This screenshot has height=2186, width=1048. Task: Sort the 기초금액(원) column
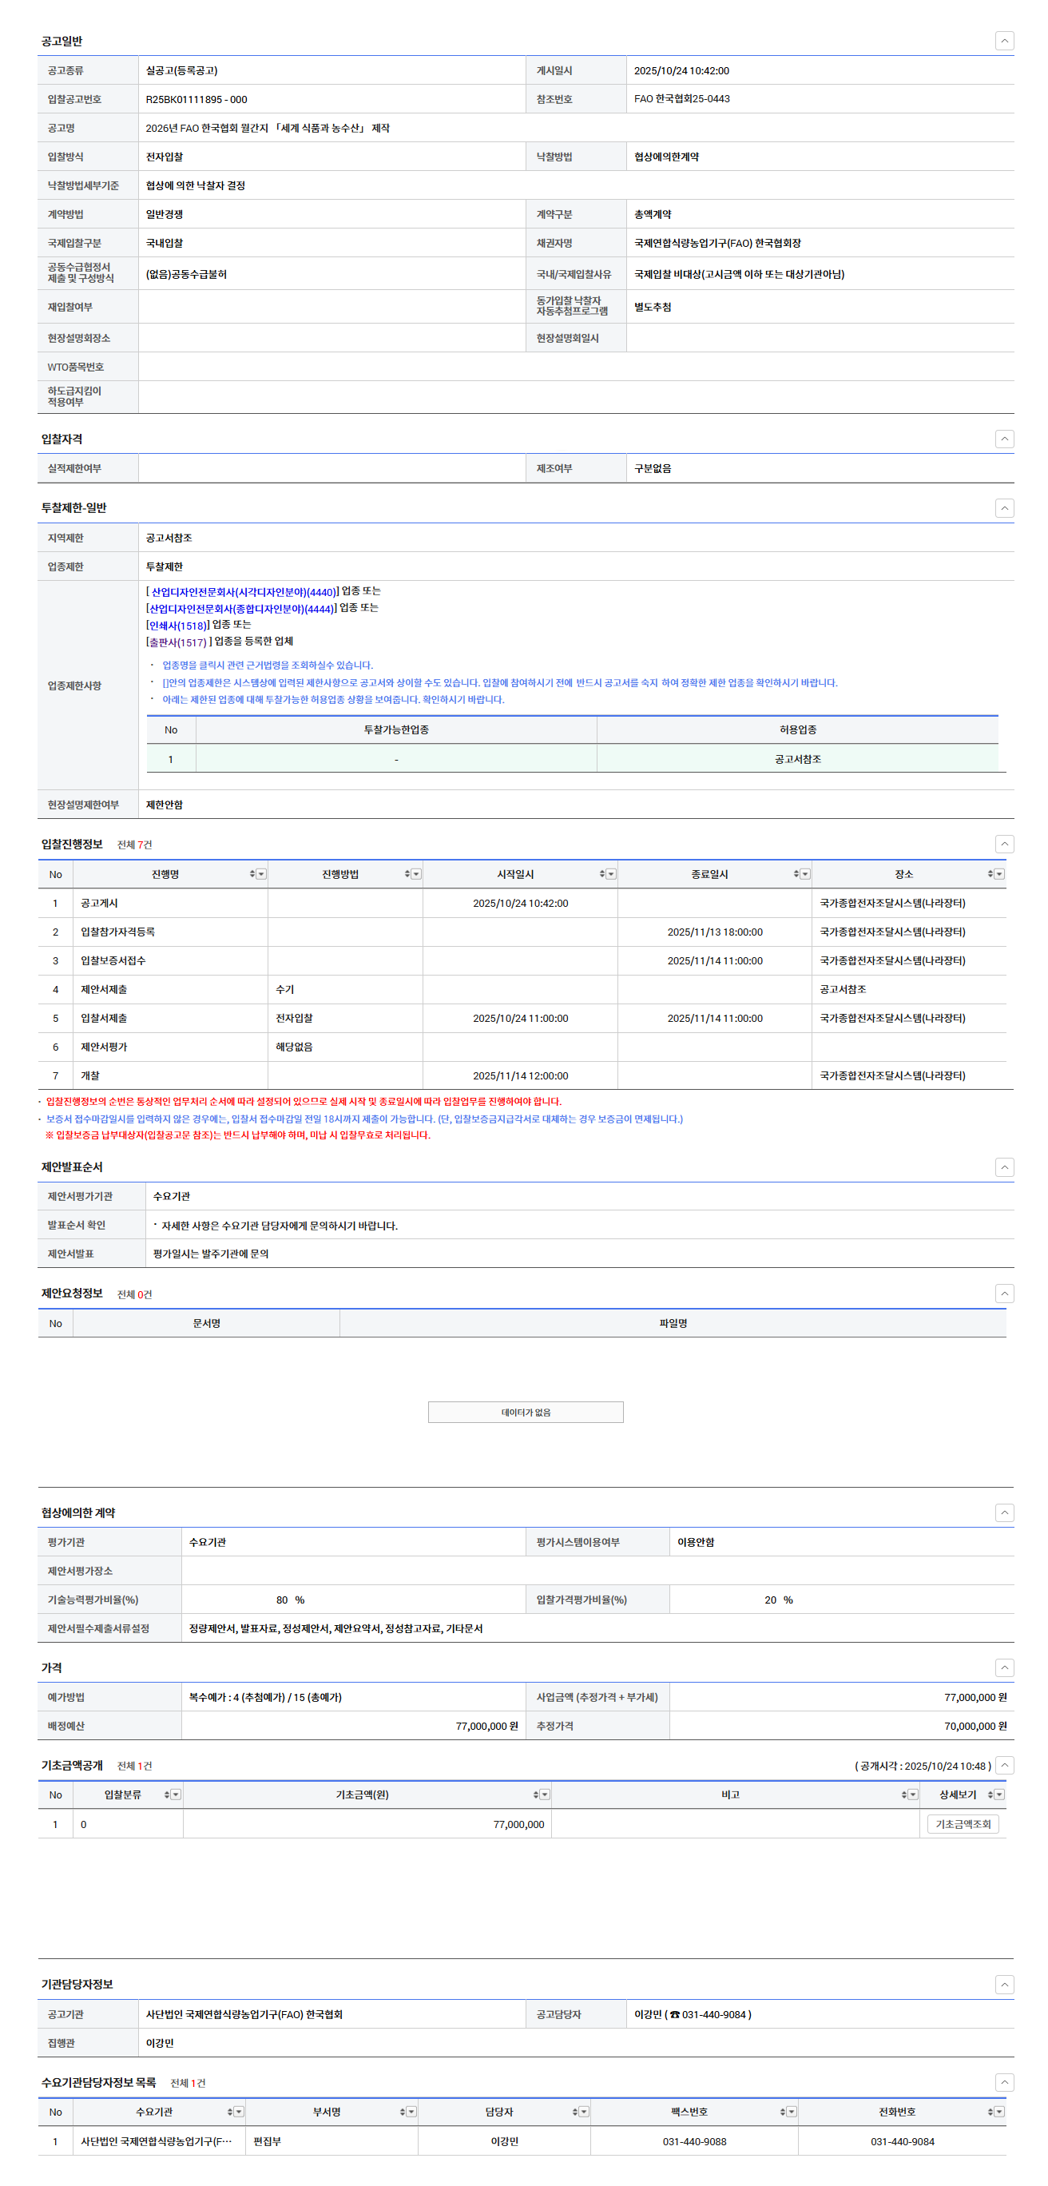click(535, 1795)
